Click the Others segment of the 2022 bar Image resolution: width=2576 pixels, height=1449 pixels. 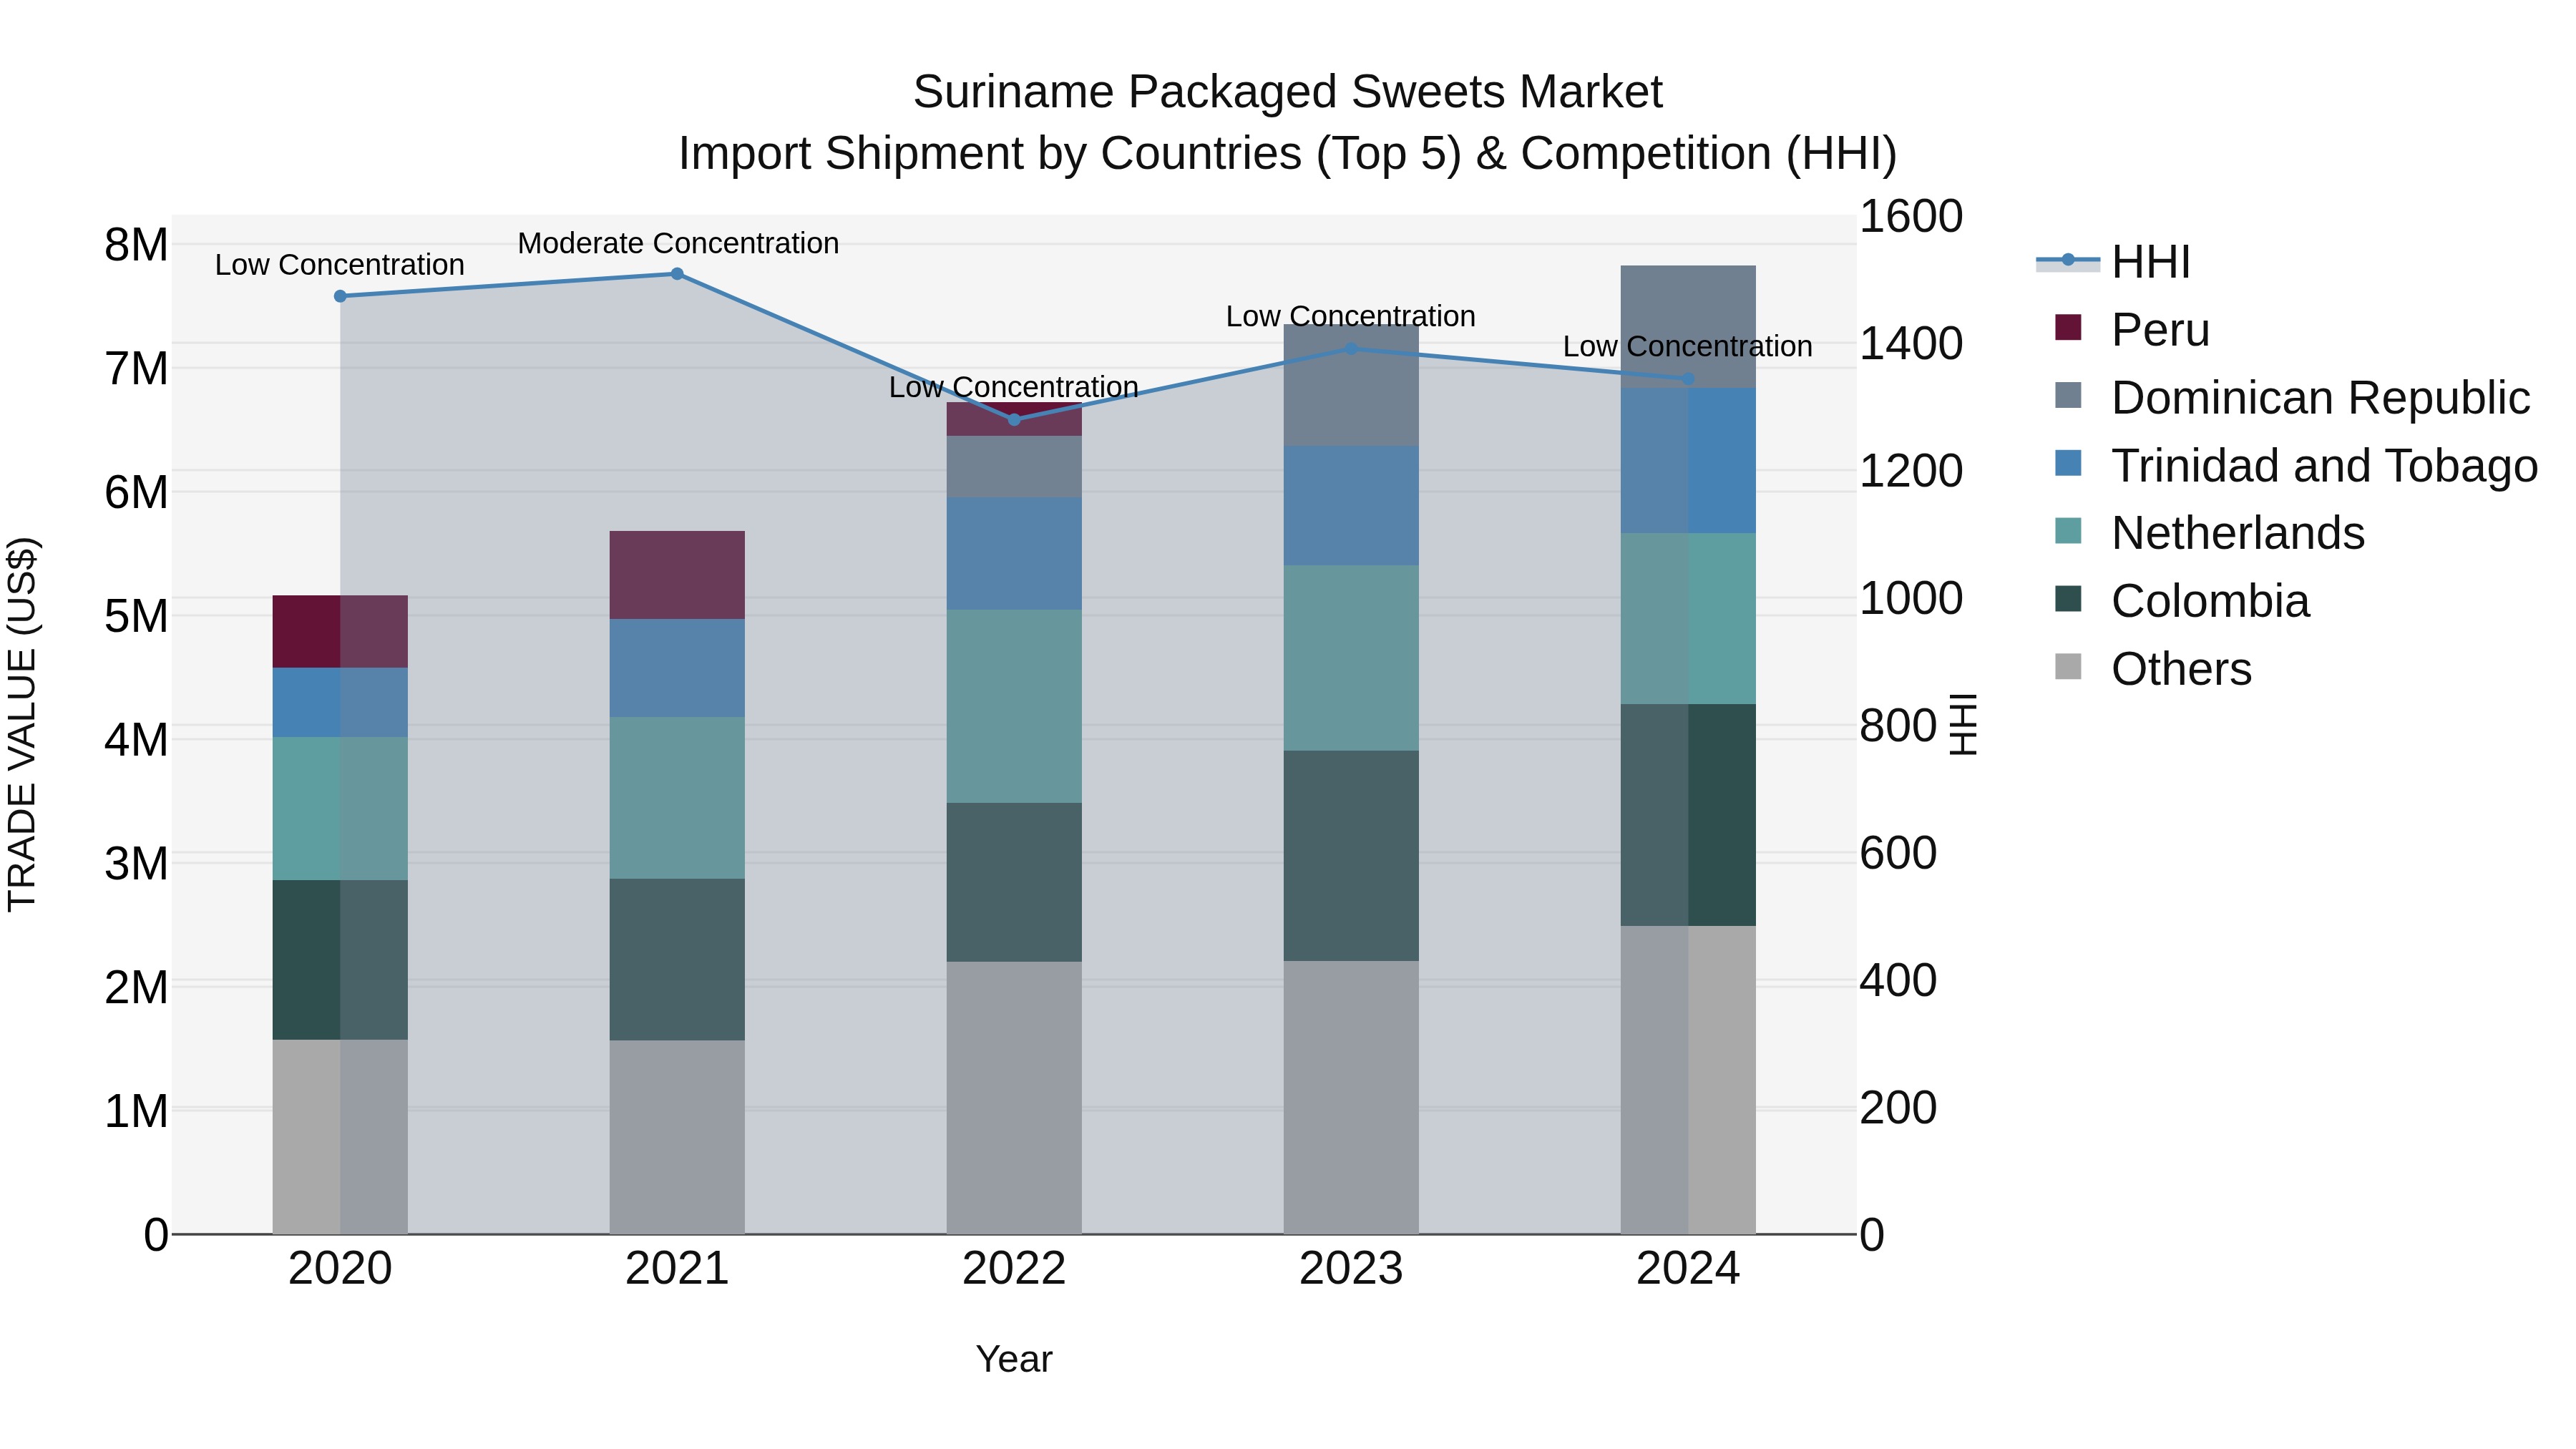1014,1097
